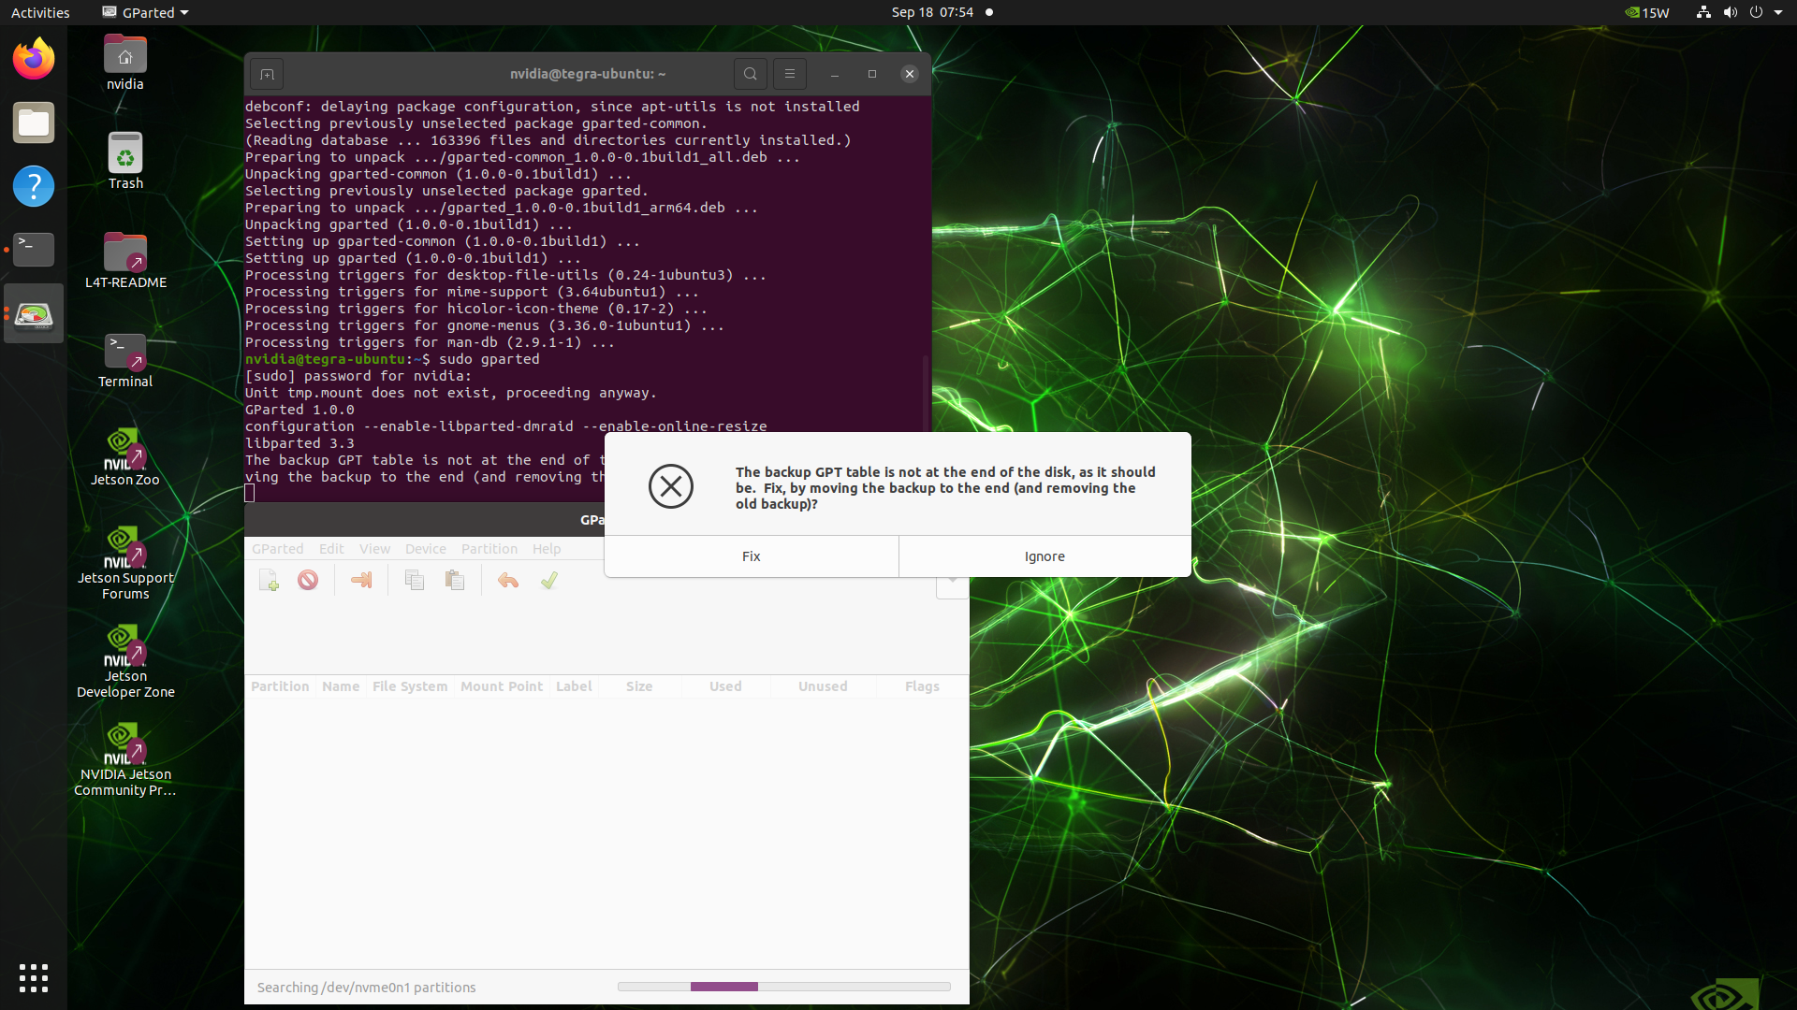Open the View menu in GParted
The height and width of the screenshot is (1010, 1797).
coord(374,549)
